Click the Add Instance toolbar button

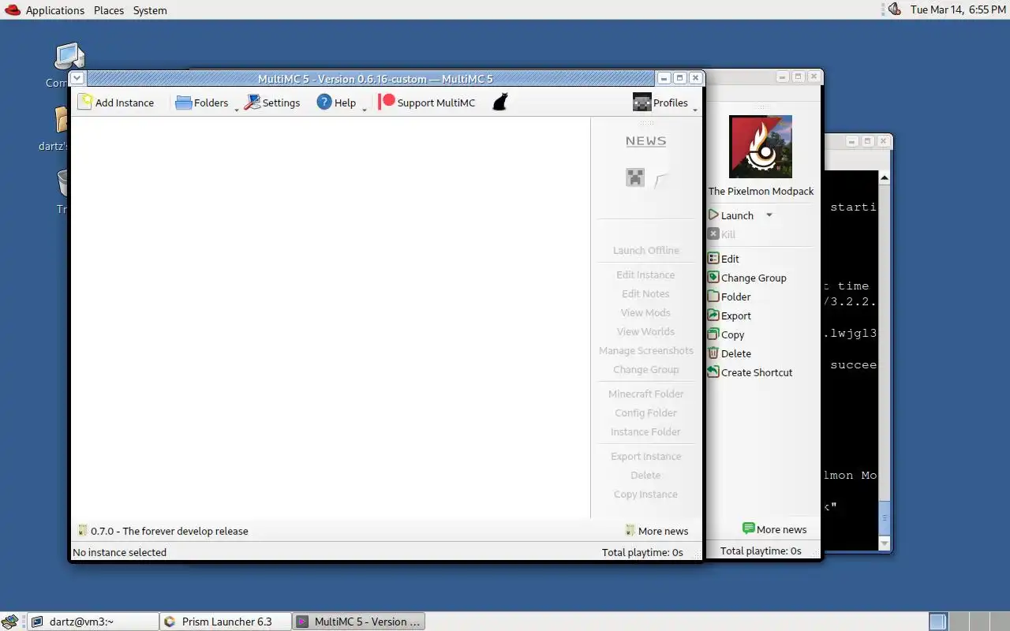point(116,103)
